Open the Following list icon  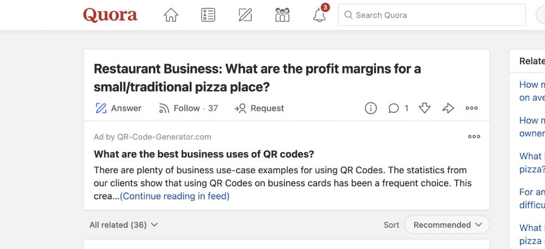(x=208, y=15)
